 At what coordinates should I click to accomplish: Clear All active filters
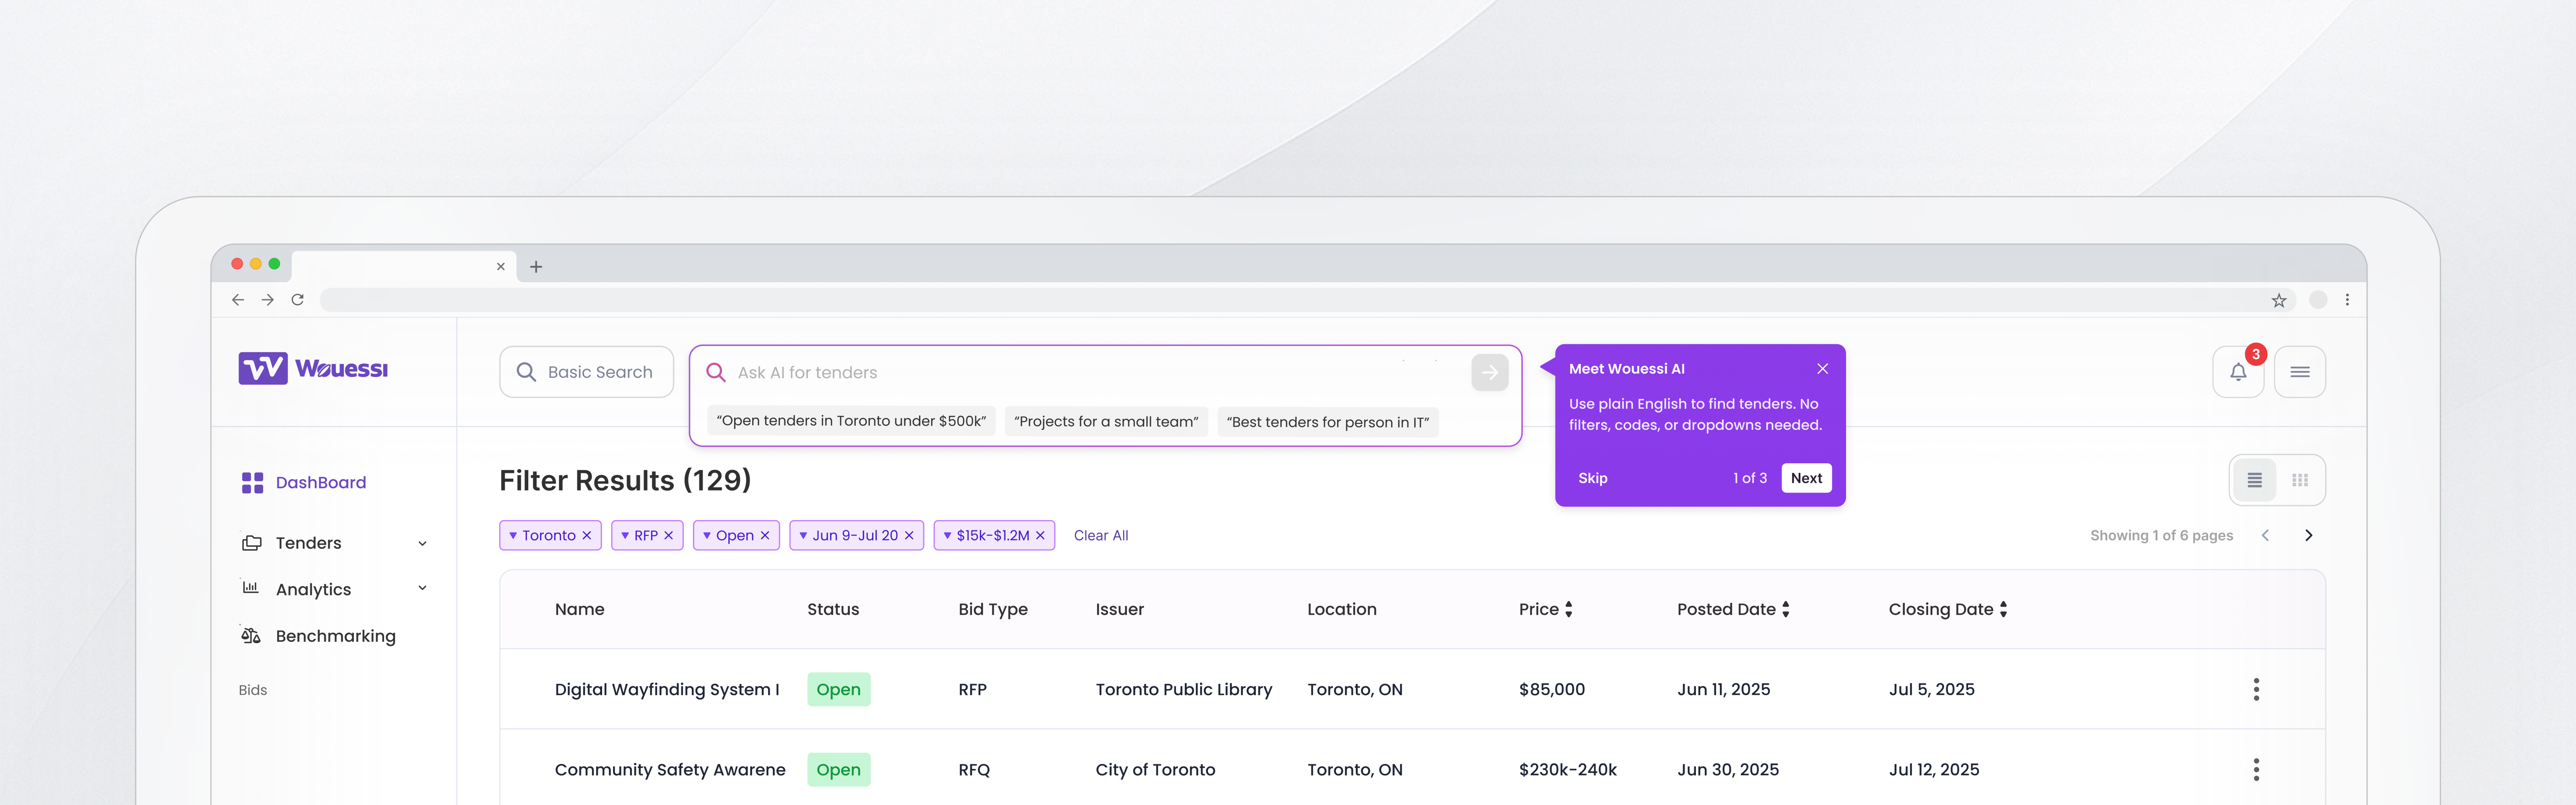click(x=1100, y=536)
